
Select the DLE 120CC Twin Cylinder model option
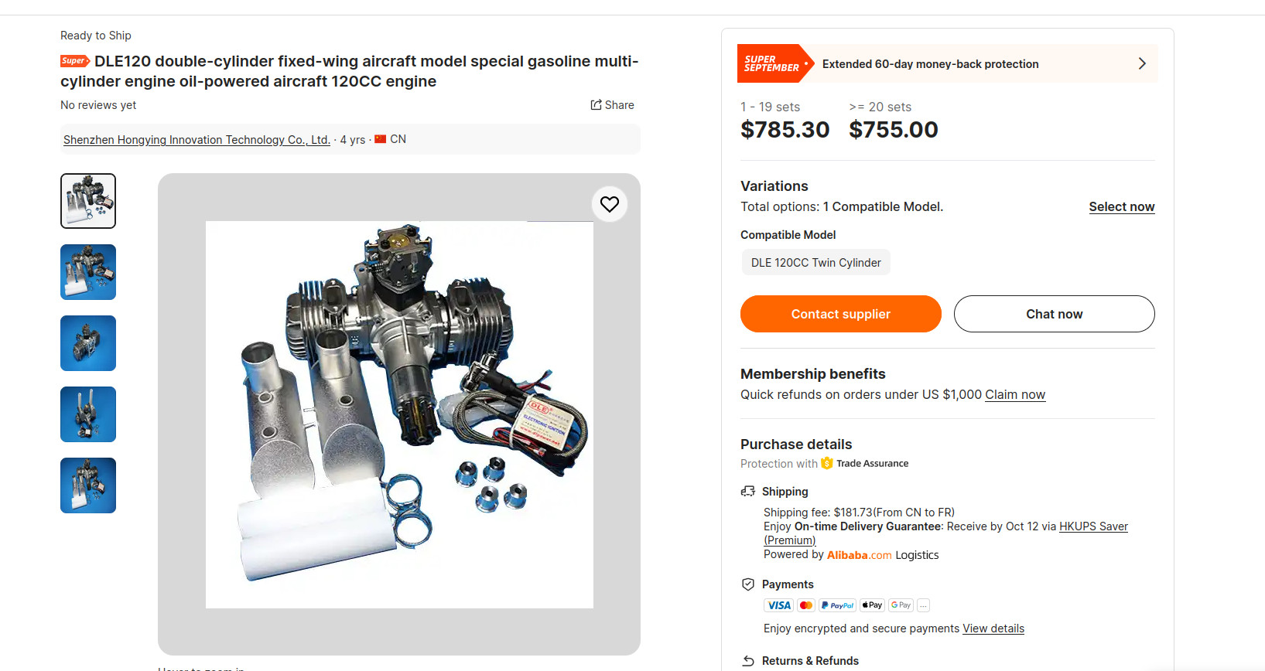(x=815, y=262)
